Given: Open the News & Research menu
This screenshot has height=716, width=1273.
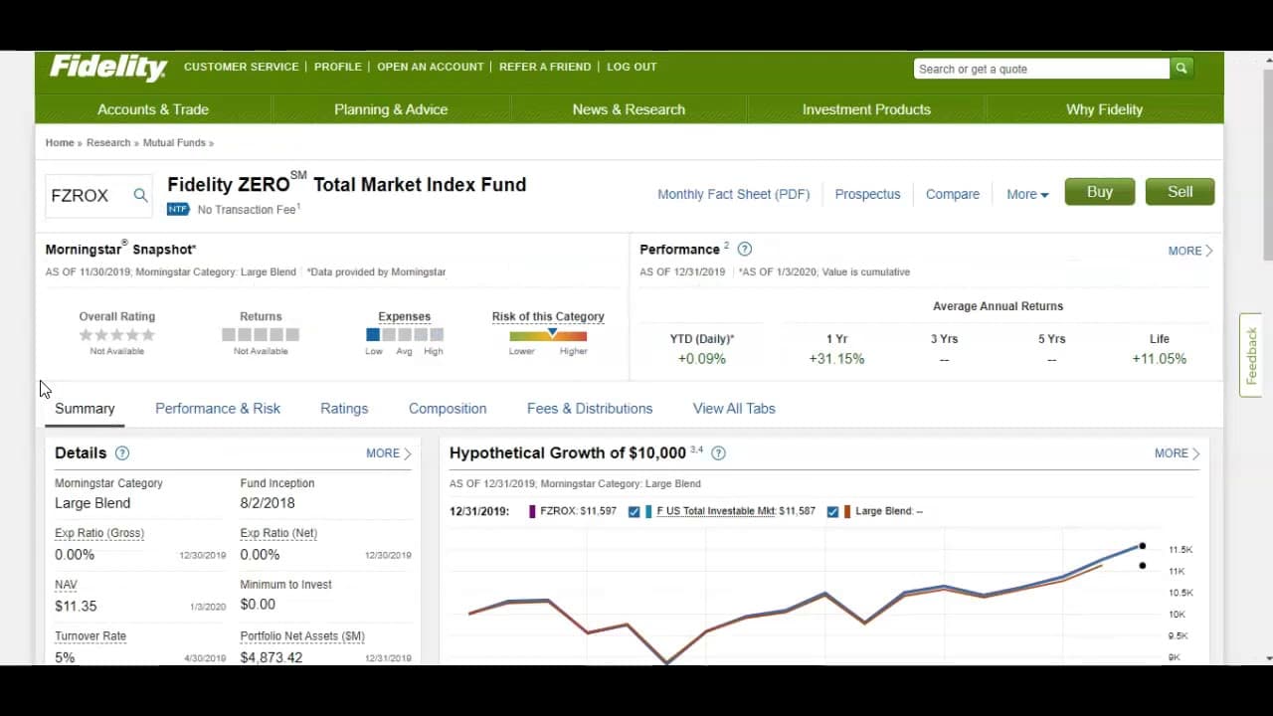Looking at the screenshot, I should coord(629,109).
